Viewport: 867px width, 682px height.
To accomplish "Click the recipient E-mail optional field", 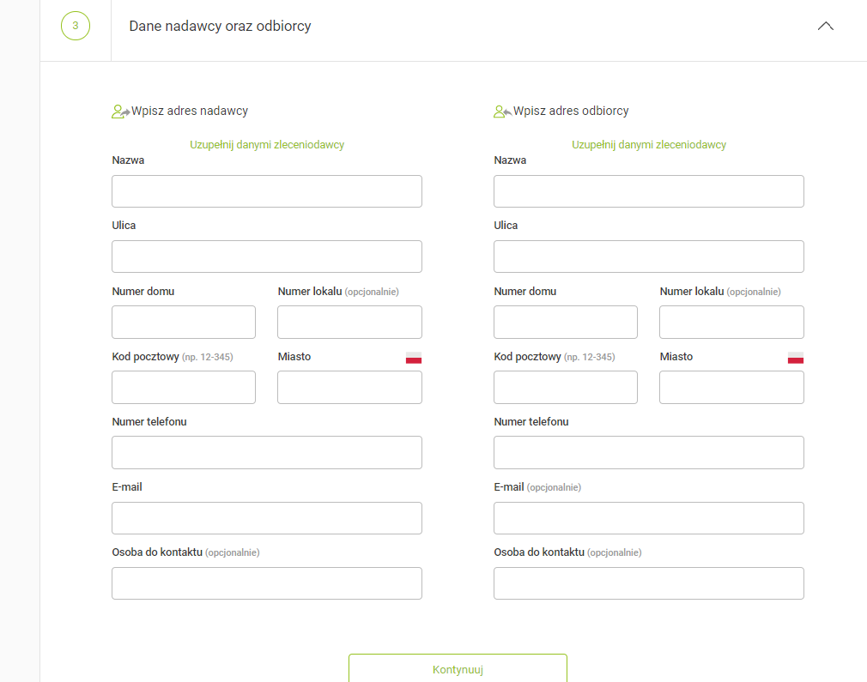I will coord(649,518).
